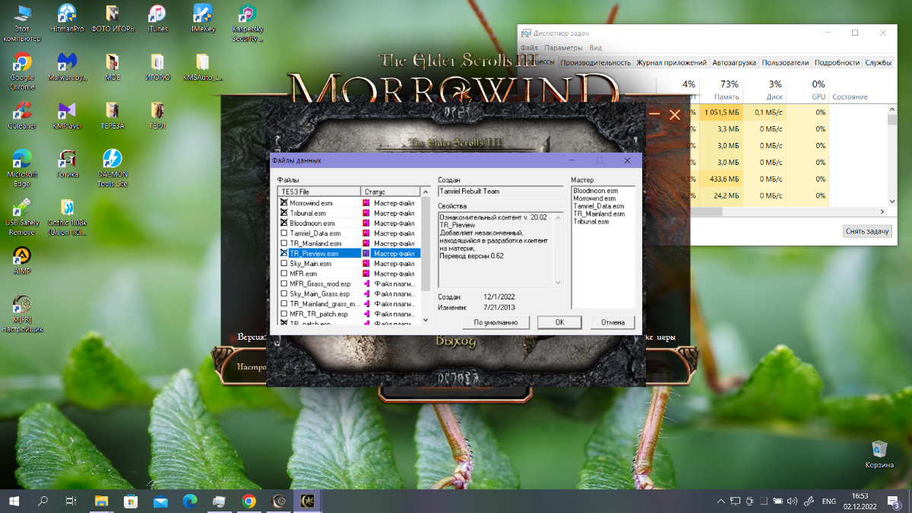Viewport: 912px width, 513px height.
Task: Uncheck the Morrowind.esm checkbox
Action: coord(284,203)
